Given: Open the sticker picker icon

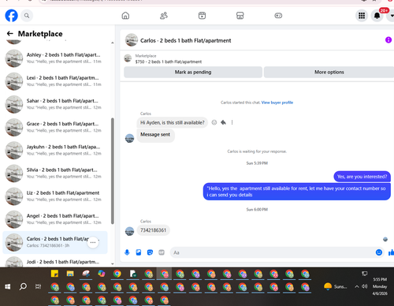Looking at the screenshot, I should (150, 252).
